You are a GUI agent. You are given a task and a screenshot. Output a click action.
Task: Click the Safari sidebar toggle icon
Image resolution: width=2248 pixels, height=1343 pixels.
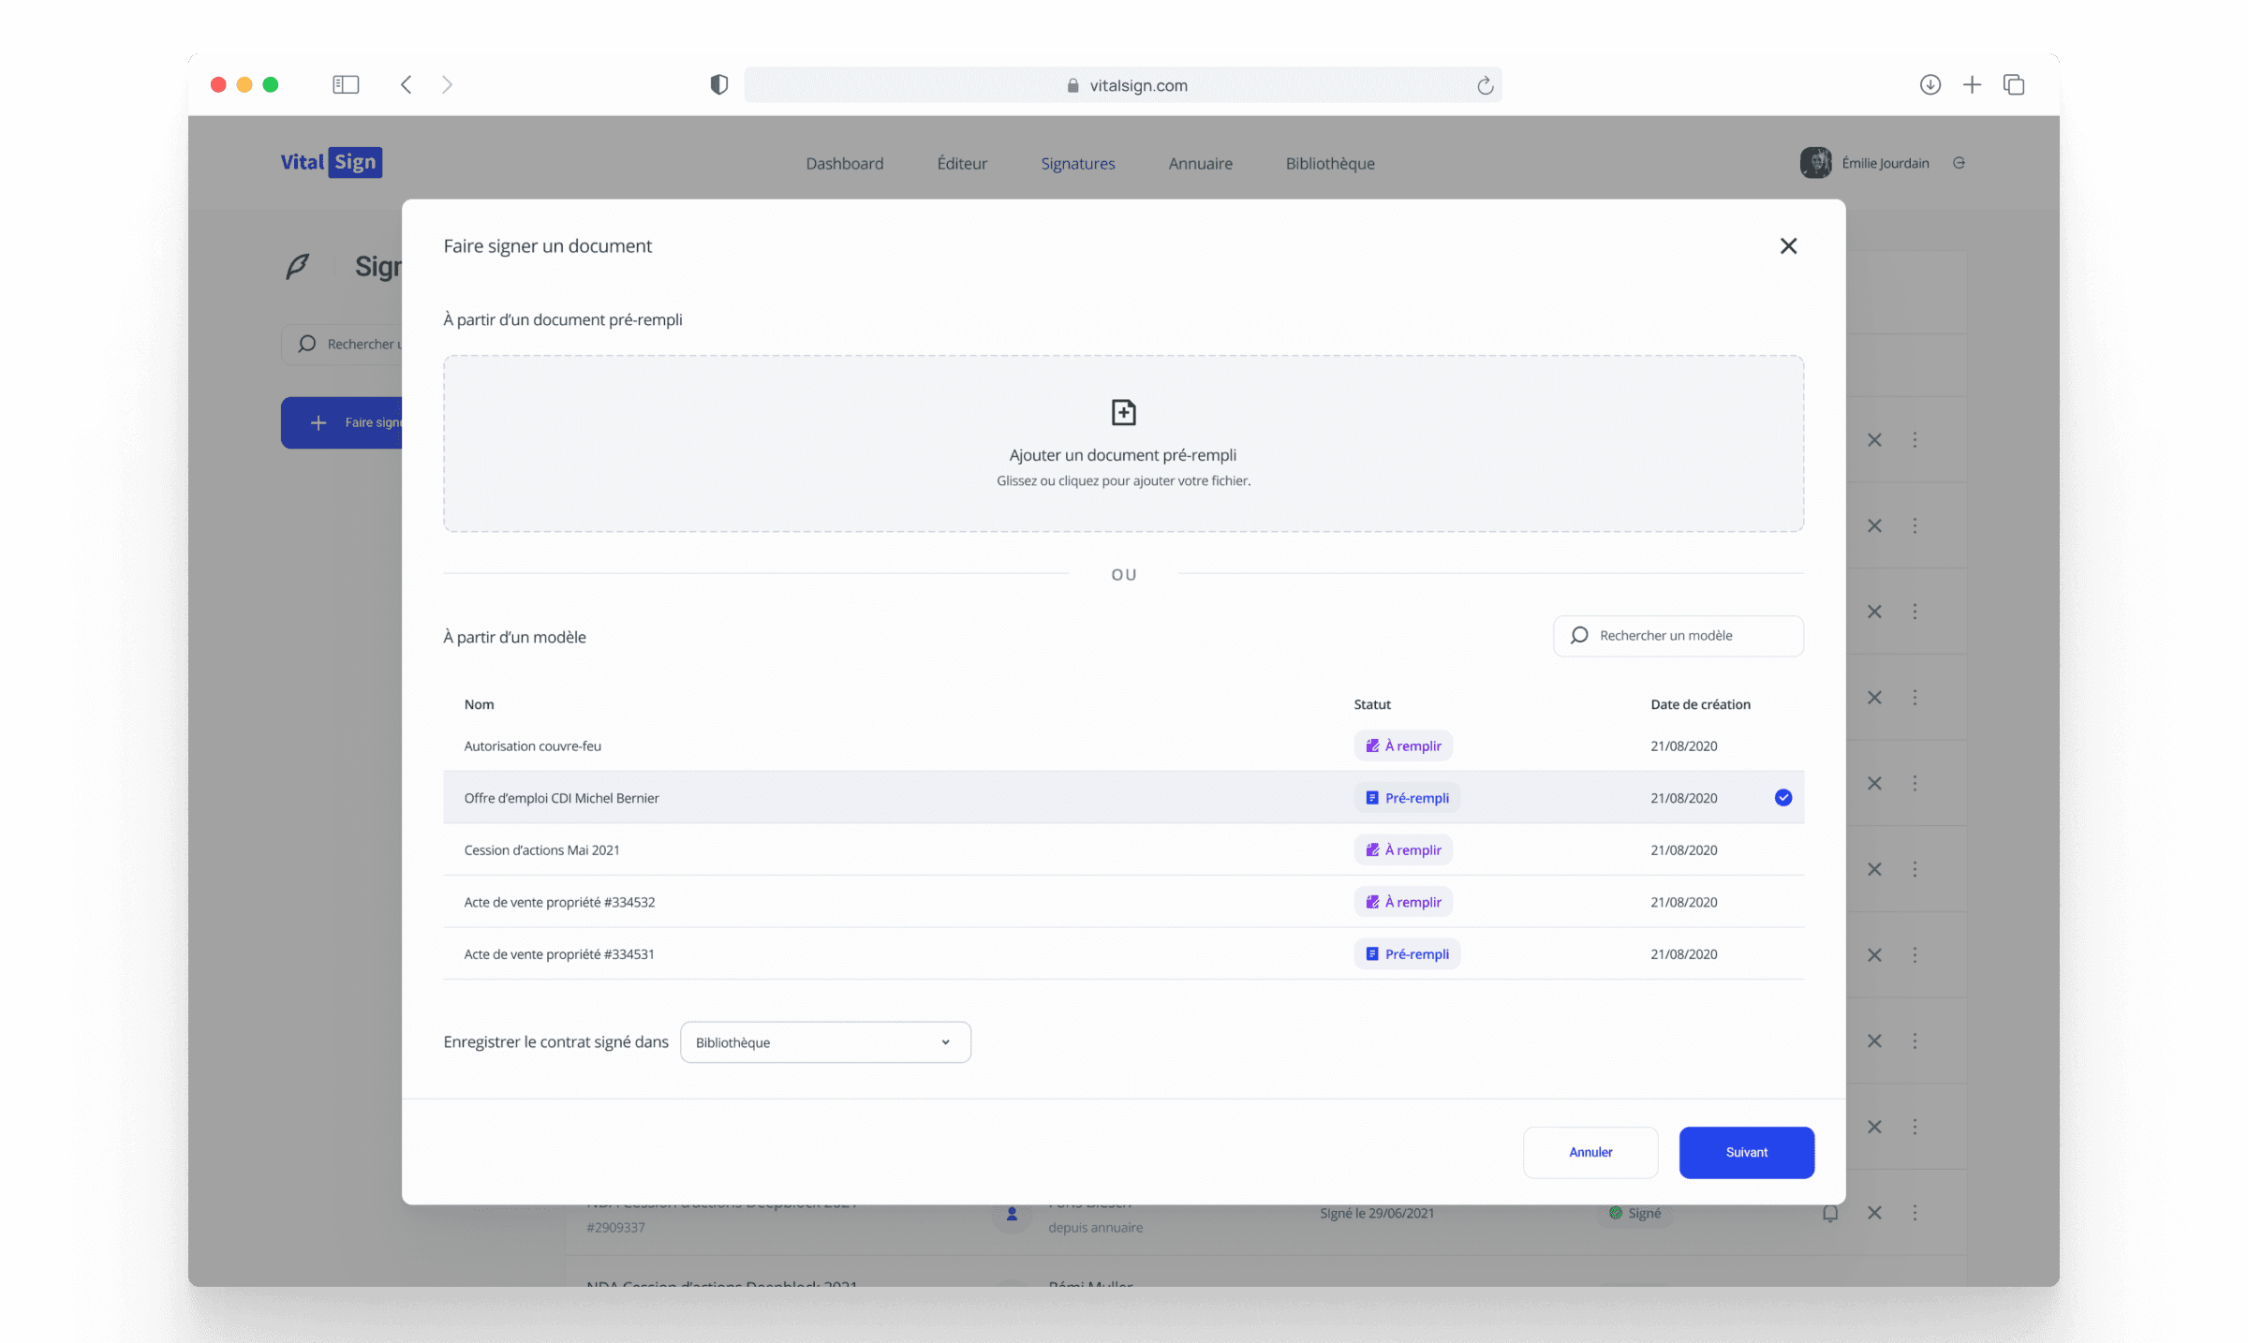(x=346, y=84)
